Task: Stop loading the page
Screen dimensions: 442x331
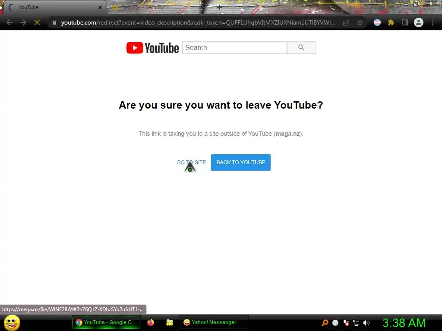Action: (37, 22)
